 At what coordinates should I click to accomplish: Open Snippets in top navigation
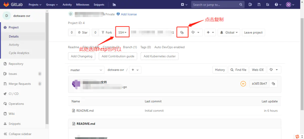click(99, 5)
